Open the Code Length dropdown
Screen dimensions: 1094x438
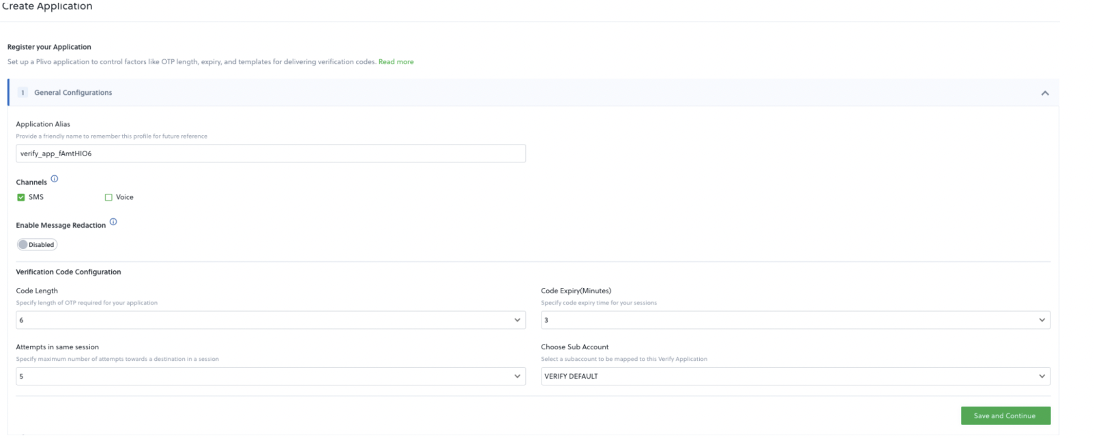click(x=270, y=320)
